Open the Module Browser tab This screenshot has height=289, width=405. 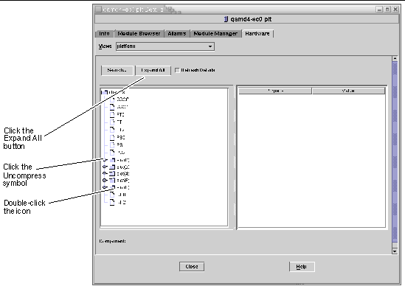(139, 34)
